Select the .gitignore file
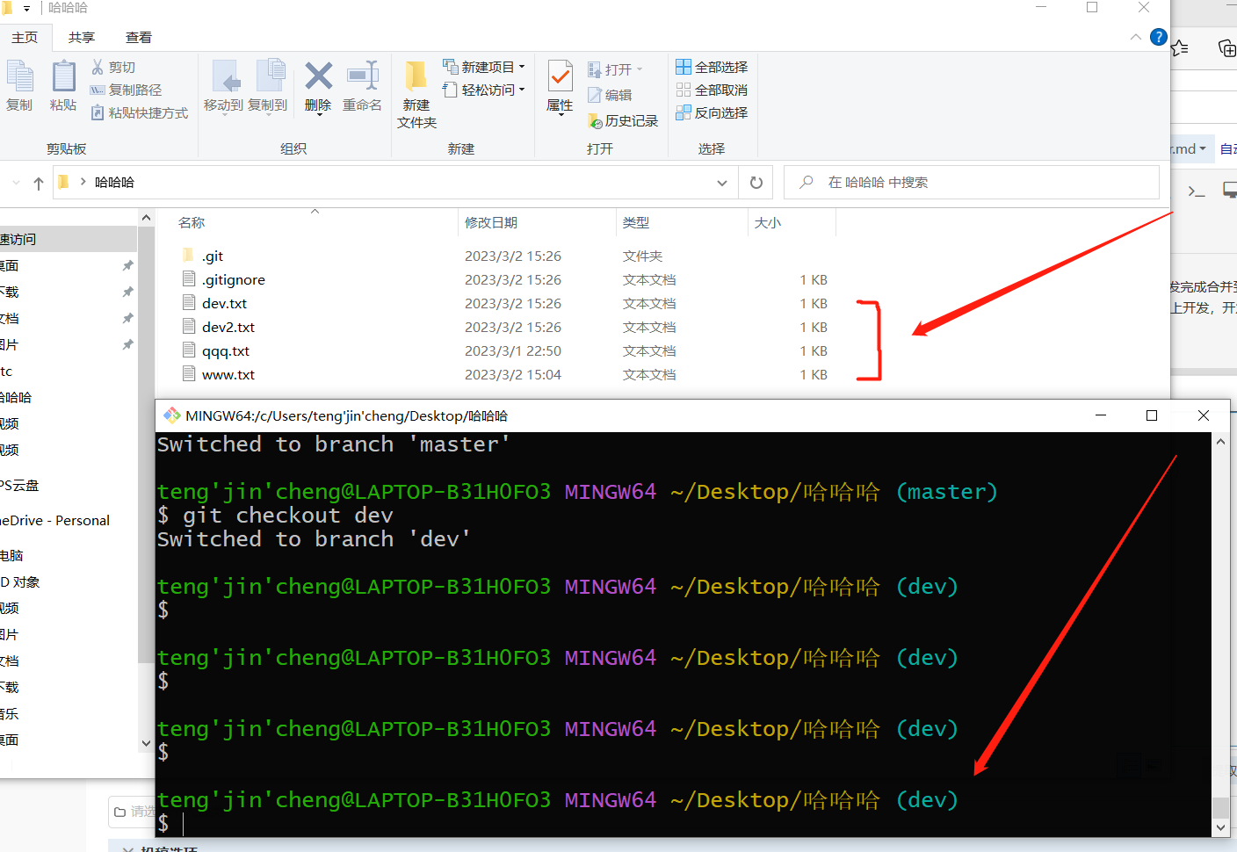Image resolution: width=1237 pixels, height=852 pixels. [234, 279]
